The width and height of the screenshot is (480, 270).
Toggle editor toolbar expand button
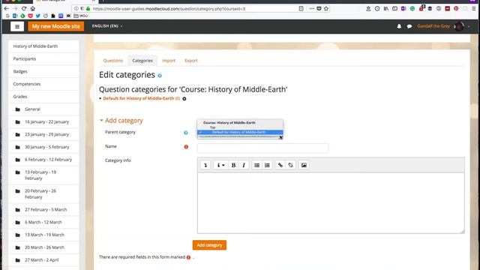(205, 165)
